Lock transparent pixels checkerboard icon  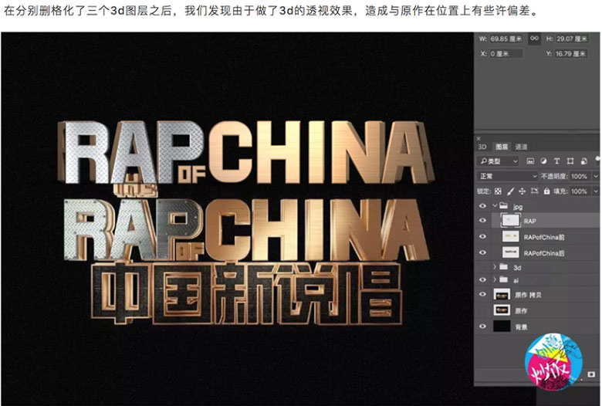(498, 191)
